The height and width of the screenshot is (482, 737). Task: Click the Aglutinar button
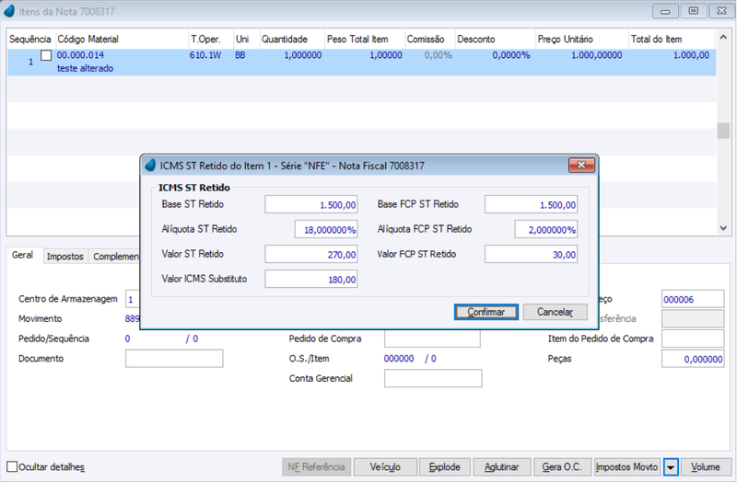click(x=501, y=467)
